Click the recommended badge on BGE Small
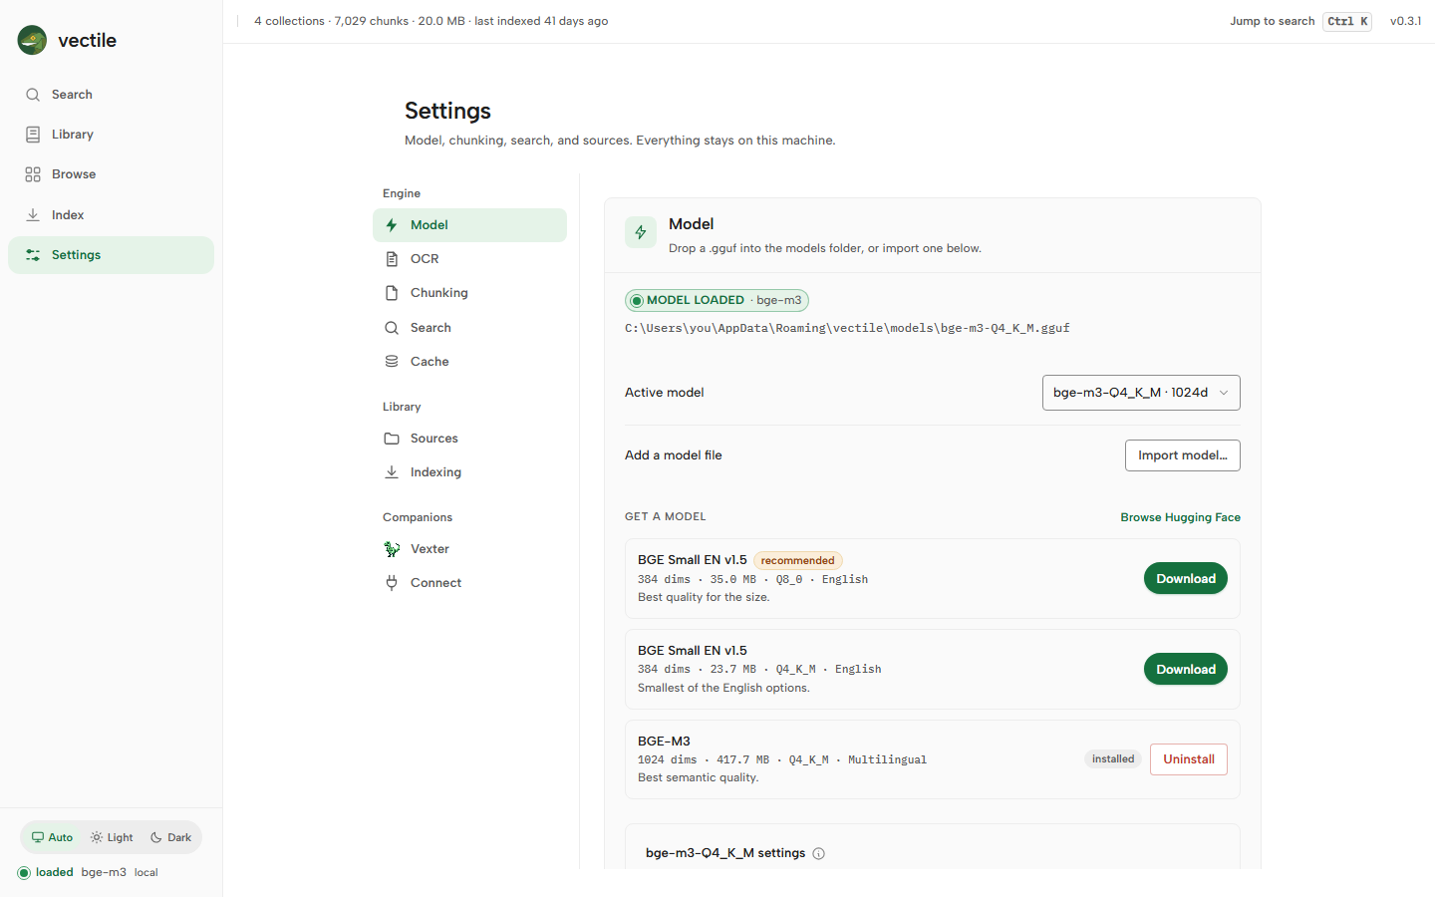The width and height of the screenshot is (1435, 897). pos(797,561)
